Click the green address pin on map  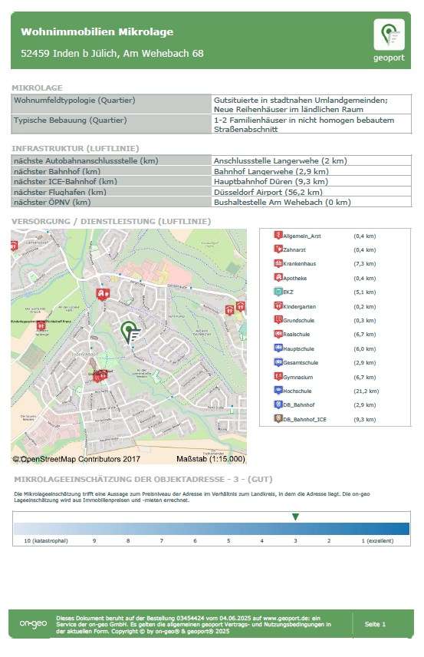130,332
